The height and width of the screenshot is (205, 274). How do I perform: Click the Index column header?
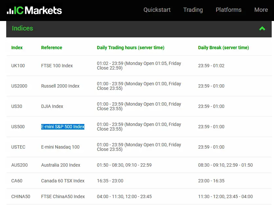[17, 48]
